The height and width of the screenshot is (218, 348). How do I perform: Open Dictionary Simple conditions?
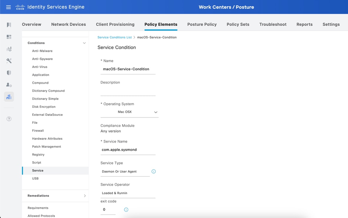coord(45,99)
